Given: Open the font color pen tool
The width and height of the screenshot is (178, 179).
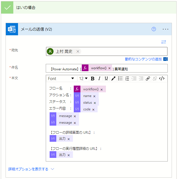Looking at the screenshot, I should (113, 79).
